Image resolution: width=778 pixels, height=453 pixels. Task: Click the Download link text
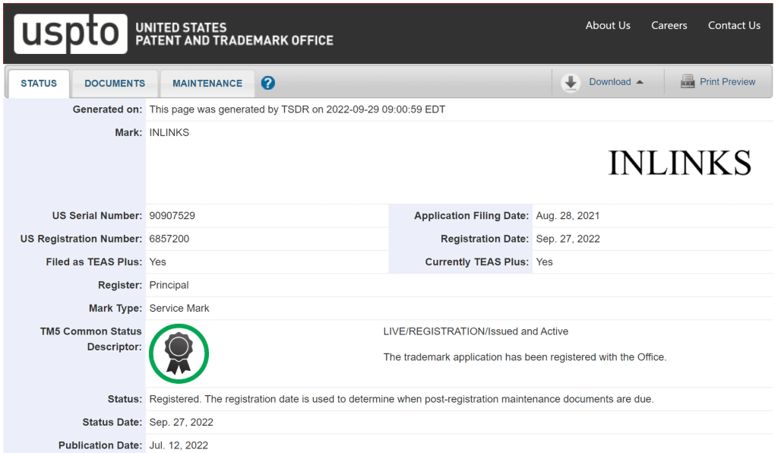(x=610, y=82)
